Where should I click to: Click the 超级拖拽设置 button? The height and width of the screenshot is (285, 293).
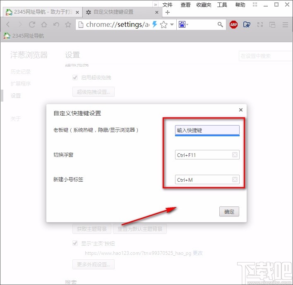94,92
